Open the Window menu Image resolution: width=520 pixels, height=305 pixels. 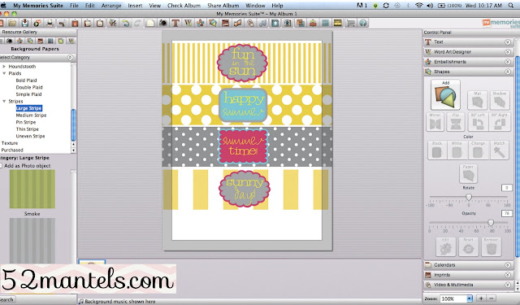255,6
